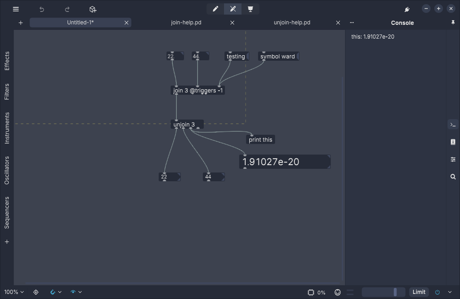The image size is (460, 299).
Task: Open the documentation browser panel
Action: tap(453, 142)
